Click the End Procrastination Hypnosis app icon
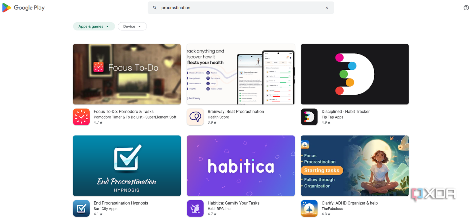474x220 pixels. click(x=81, y=208)
